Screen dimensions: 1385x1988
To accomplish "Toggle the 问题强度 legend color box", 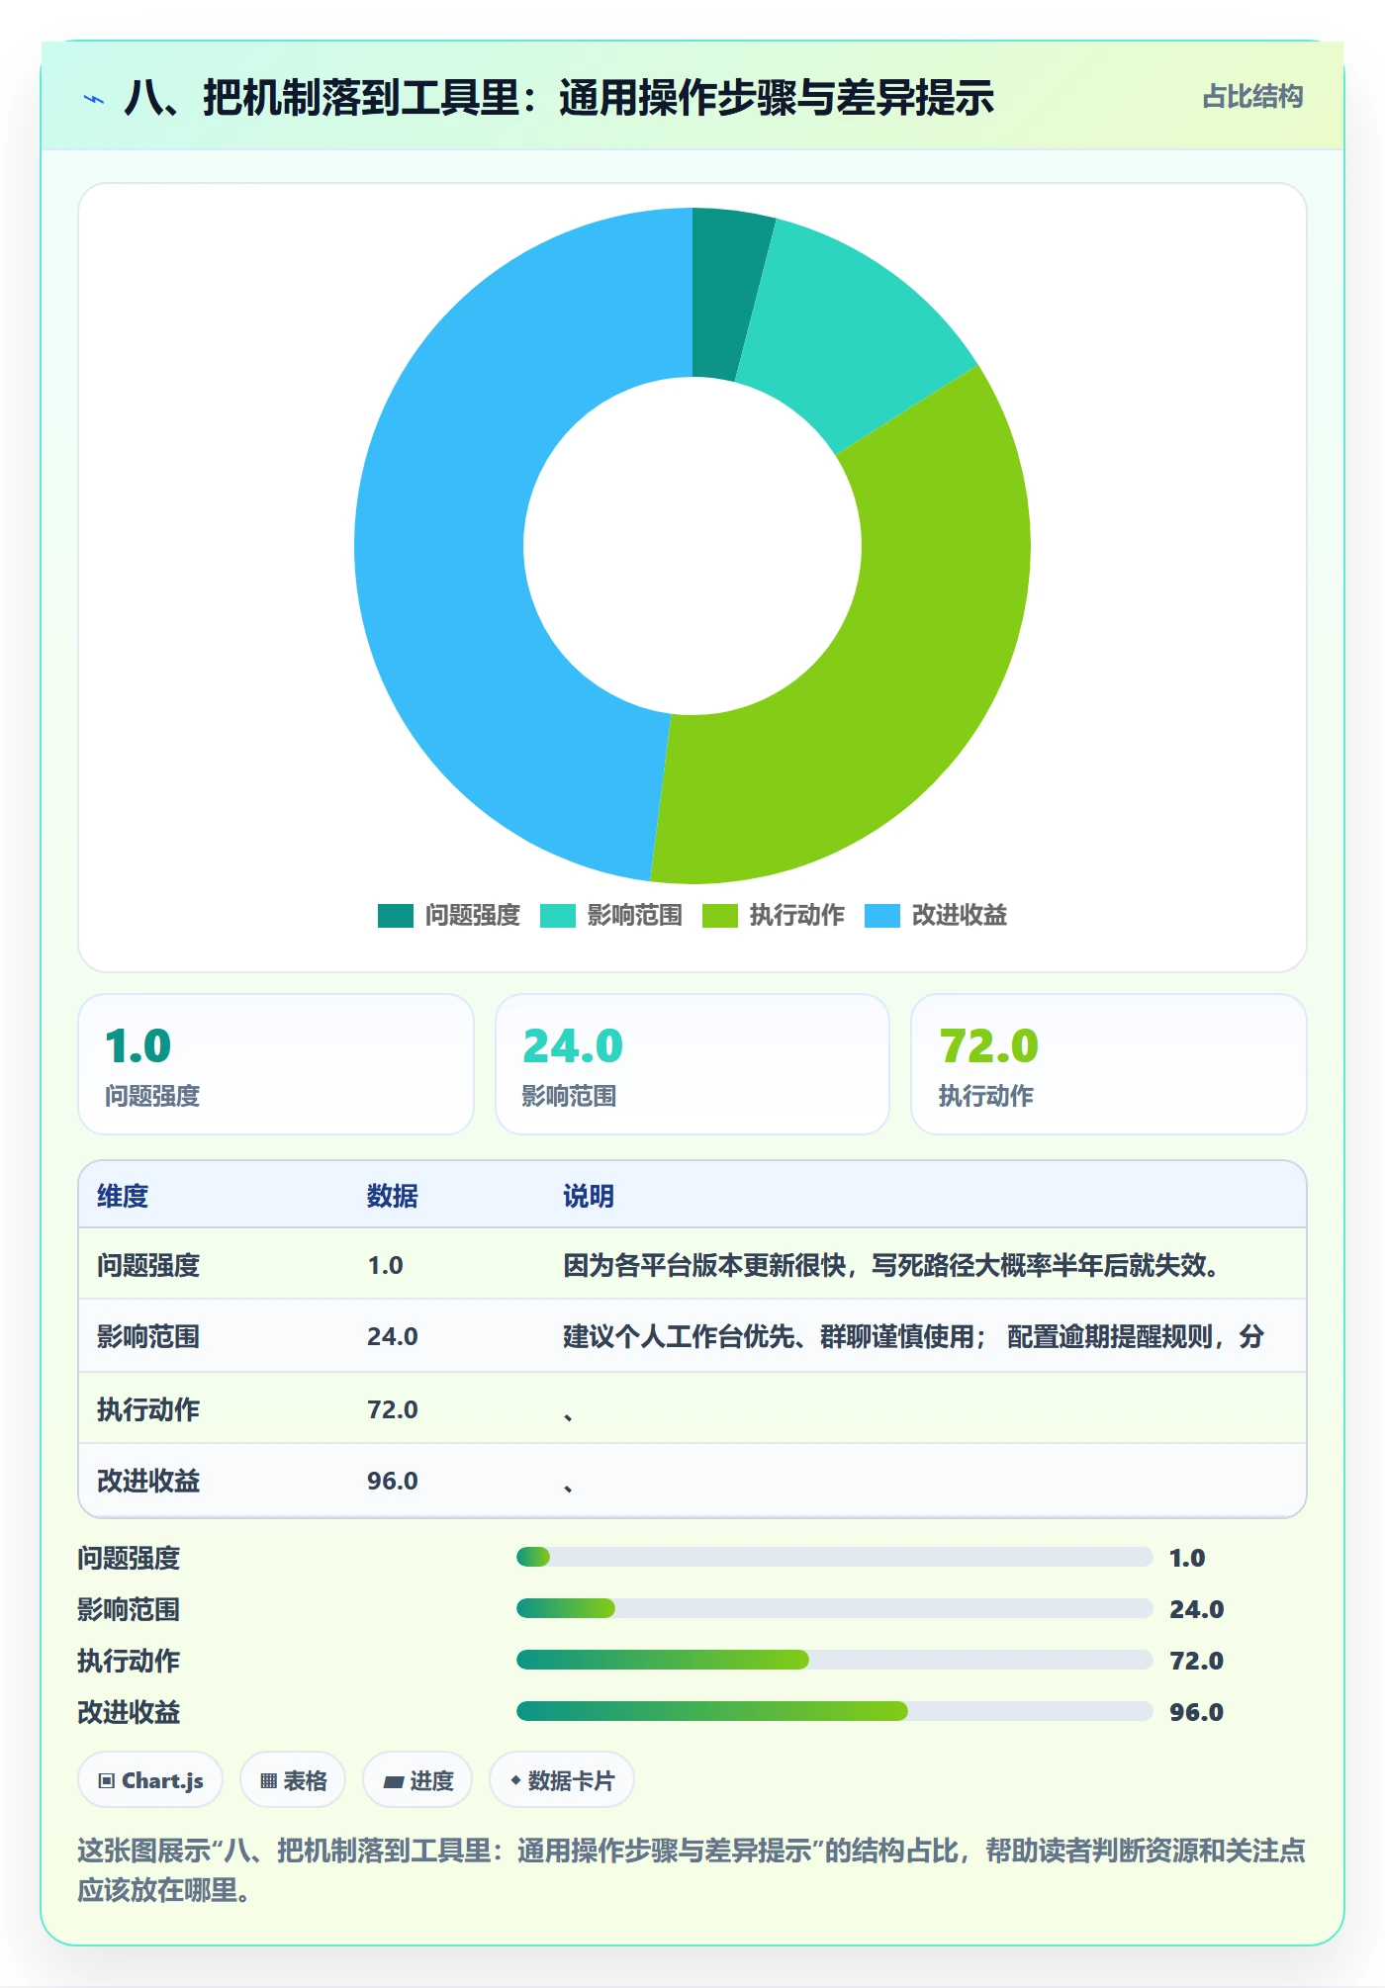I will (396, 916).
